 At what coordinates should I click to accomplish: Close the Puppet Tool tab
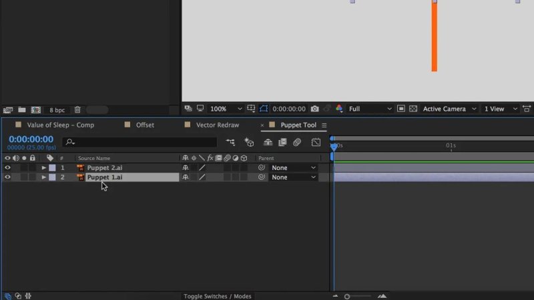click(x=262, y=125)
